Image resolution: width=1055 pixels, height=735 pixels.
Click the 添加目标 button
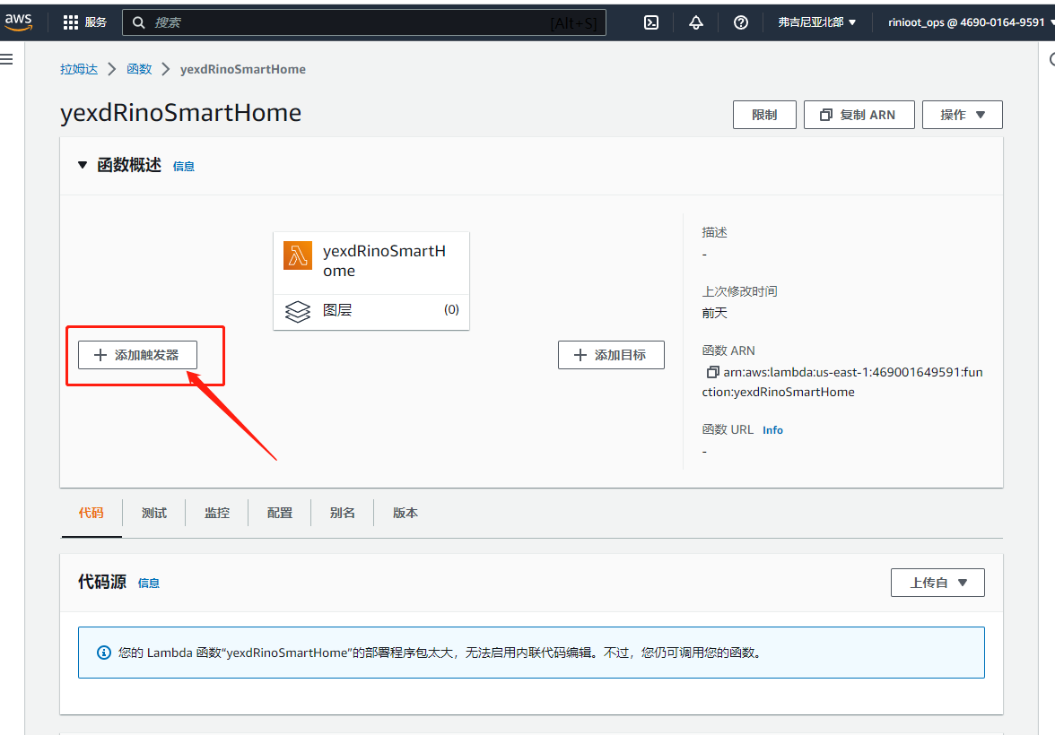tap(611, 355)
